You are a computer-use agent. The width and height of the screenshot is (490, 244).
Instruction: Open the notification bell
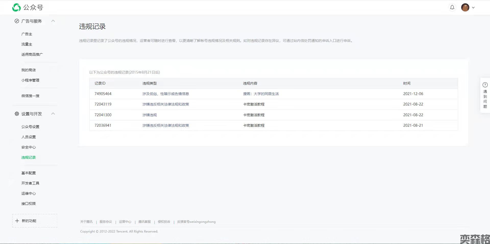tap(452, 7)
